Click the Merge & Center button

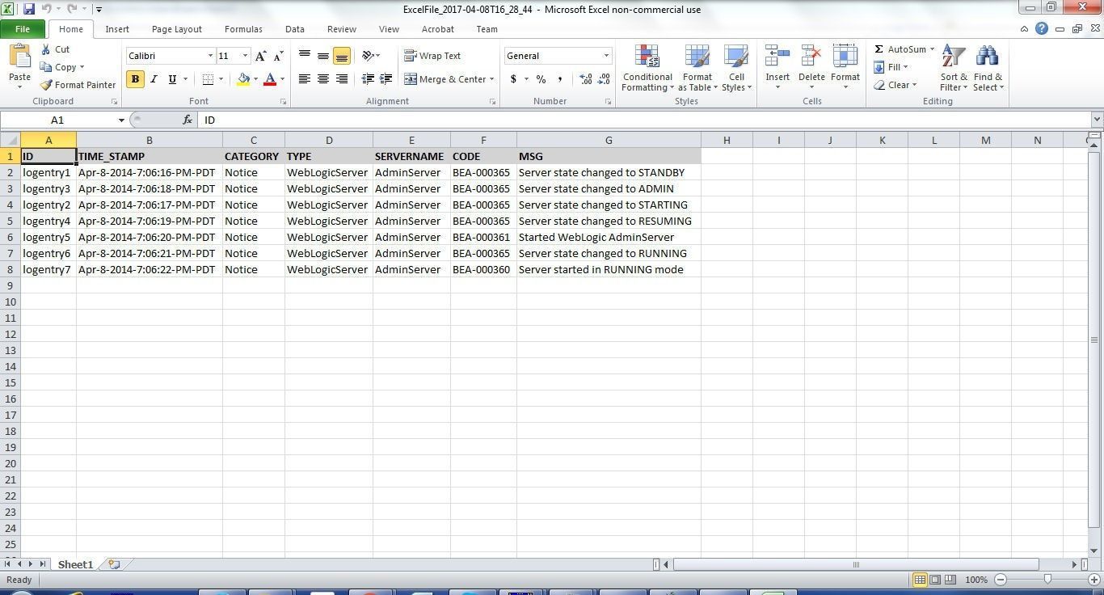point(445,79)
